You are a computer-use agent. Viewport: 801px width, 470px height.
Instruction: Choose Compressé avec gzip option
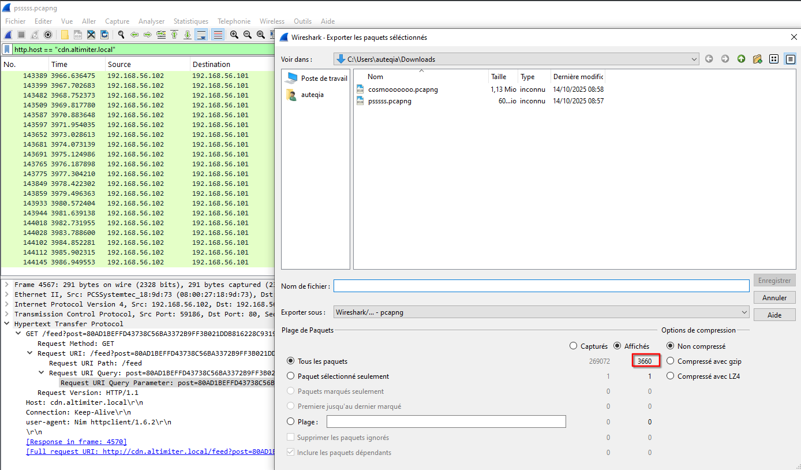(671, 361)
